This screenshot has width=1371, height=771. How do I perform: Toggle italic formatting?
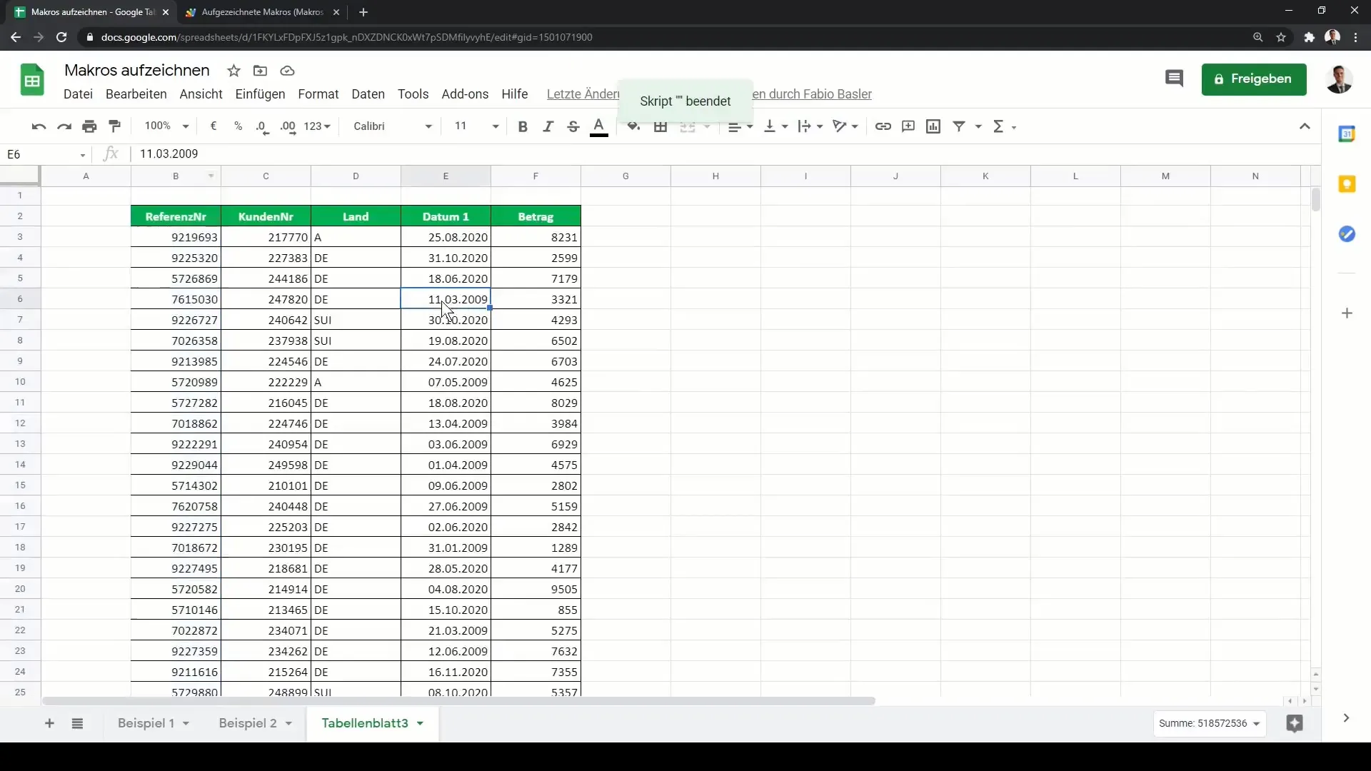(x=548, y=126)
